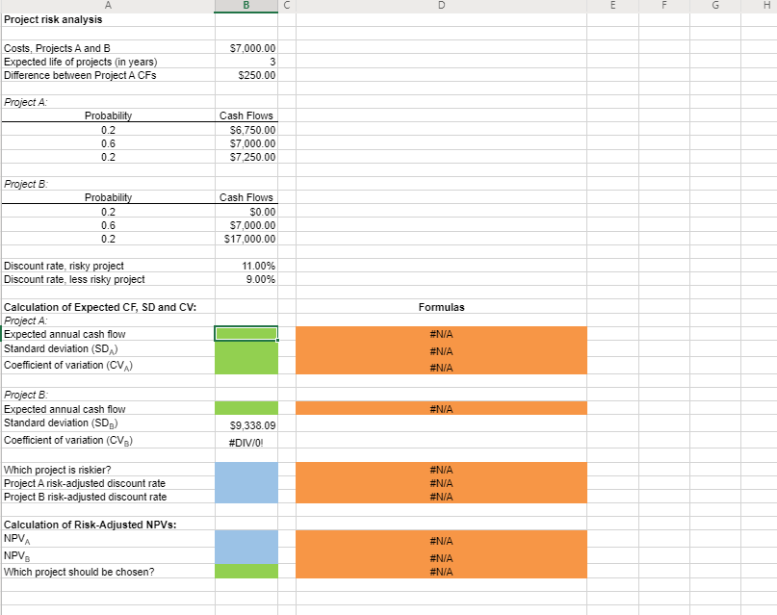The image size is (777, 615).
Task: Click #N/A formula for Project A expected cash flow
Action: click(x=442, y=334)
